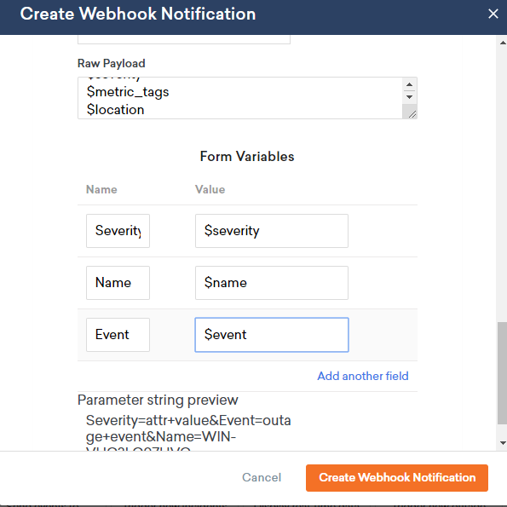The image size is (507, 507).
Task: Click the dialog scrollbar up arrow
Action: point(503,43)
